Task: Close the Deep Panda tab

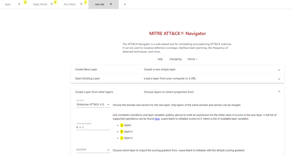Action: click(x=52, y=4)
